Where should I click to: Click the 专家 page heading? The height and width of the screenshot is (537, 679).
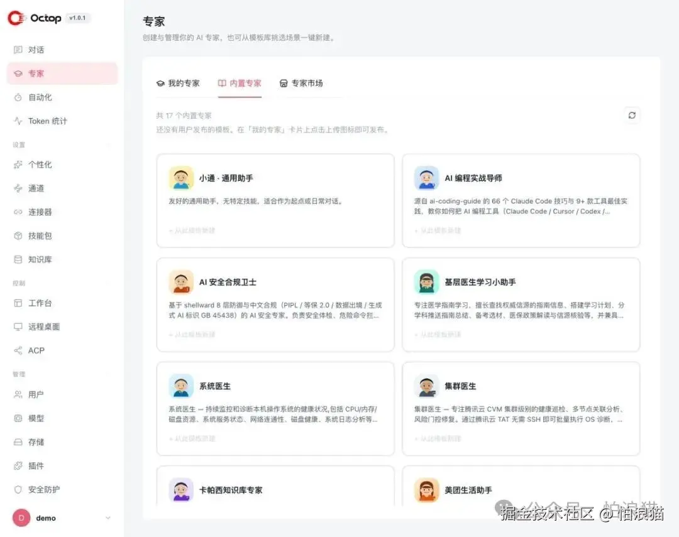(154, 21)
